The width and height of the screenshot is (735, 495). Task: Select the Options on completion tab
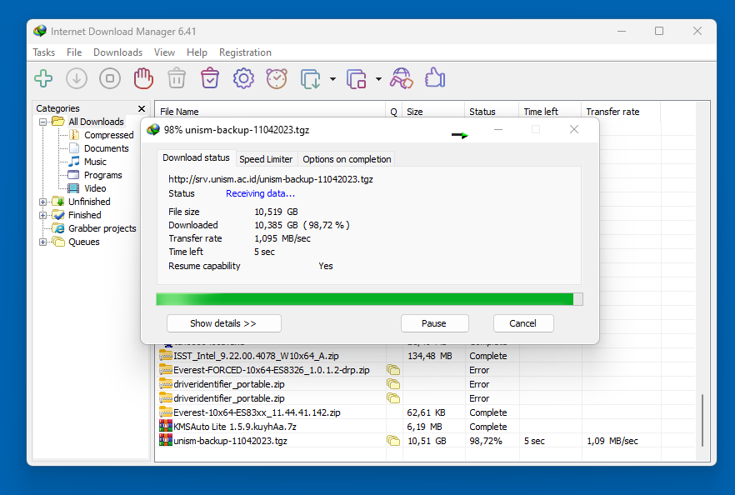(x=347, y=158)
